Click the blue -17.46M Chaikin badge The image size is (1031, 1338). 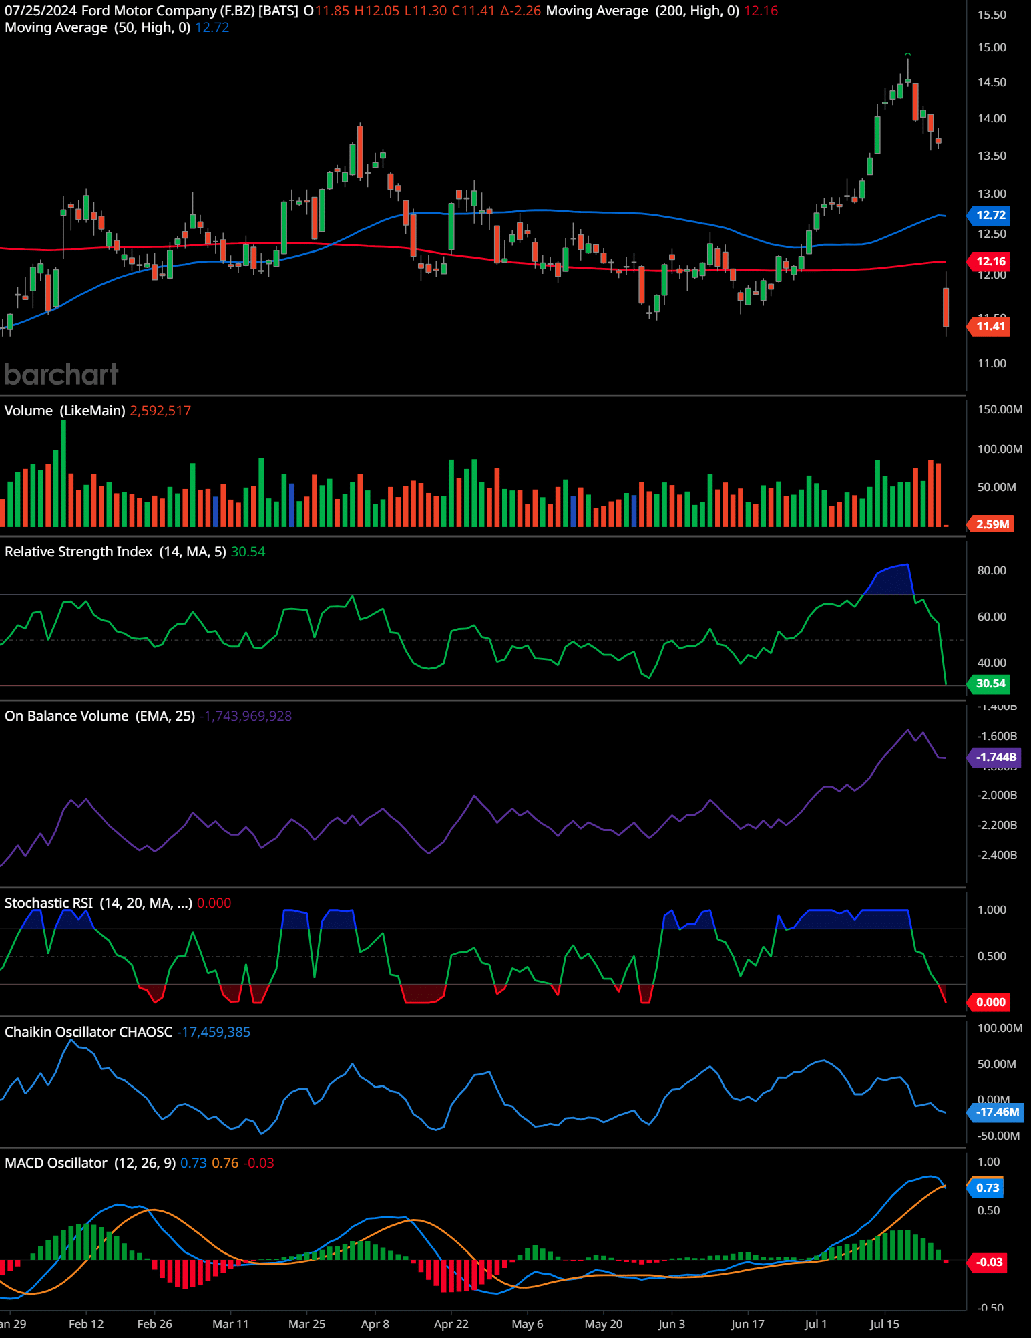(x=996, y=1112)
